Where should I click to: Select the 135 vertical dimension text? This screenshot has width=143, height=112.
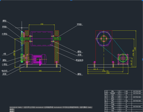click(x=135, y=49)
